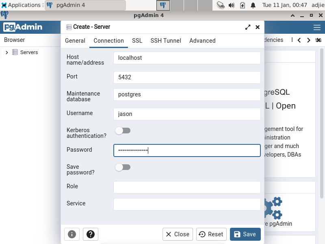
Task: Expand the Servers tree node
Action: pyautogui.click(x=7, y=52)
